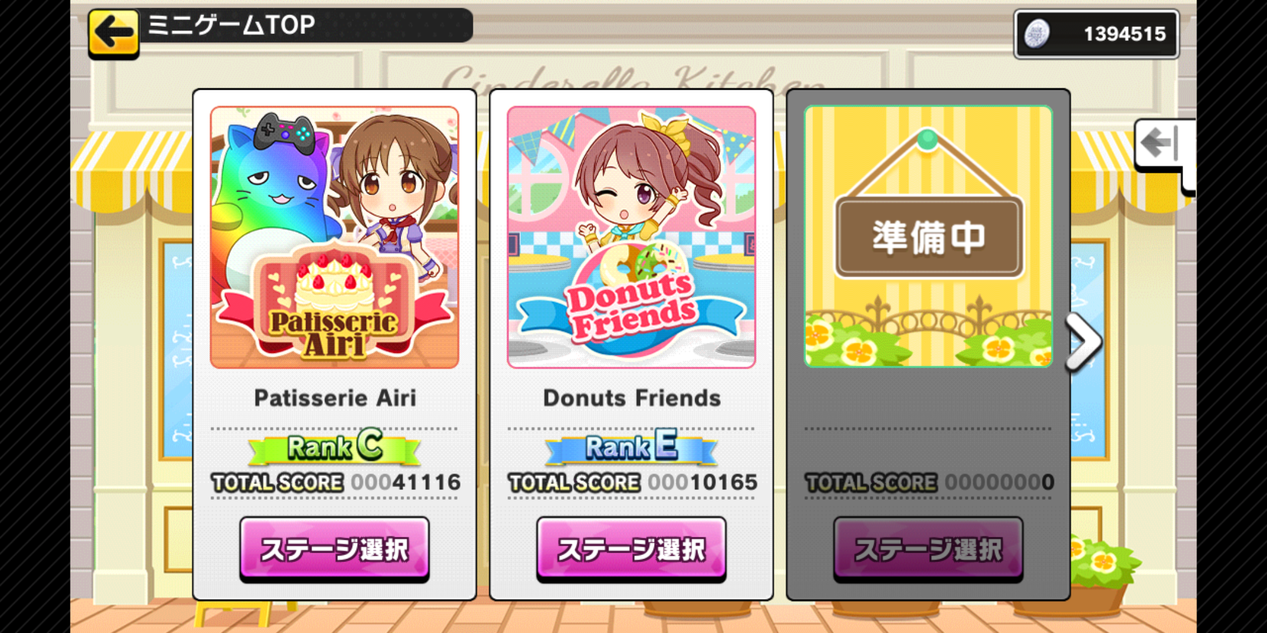Open stage select for Donuts Friends
This screenshot has width=1267, height=633.
(x=631, y=549)
